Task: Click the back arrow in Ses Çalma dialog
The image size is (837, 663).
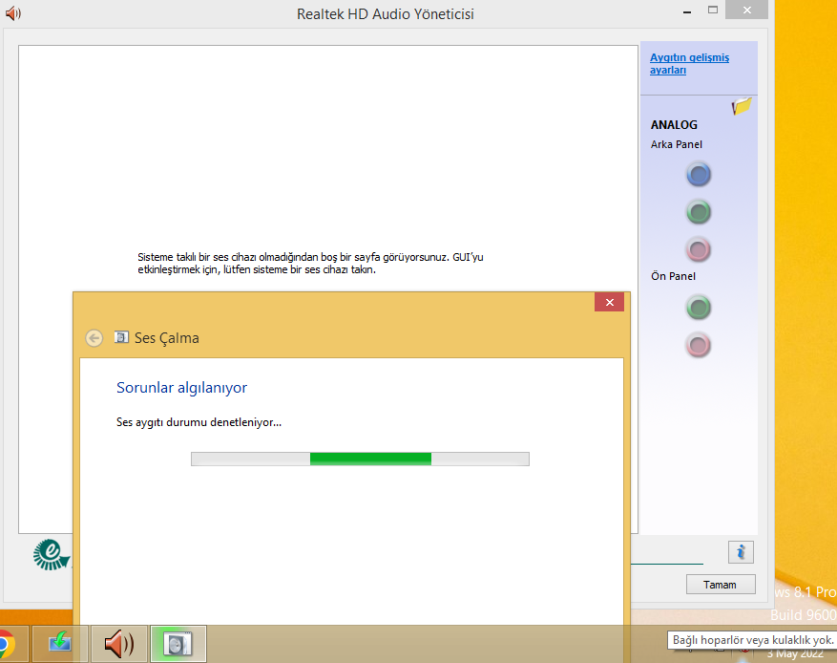Action: (94, 337)
